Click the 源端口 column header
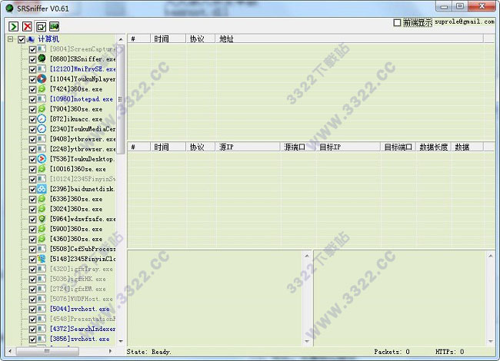 [x=298, y=147]
